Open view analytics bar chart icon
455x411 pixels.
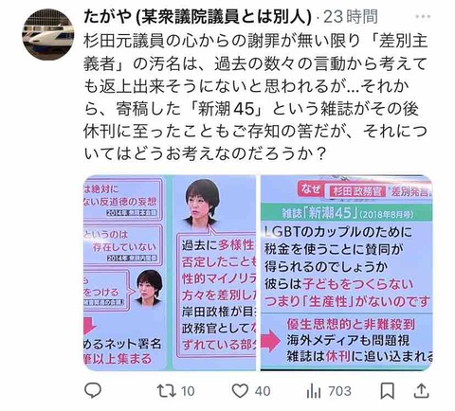pos(314,391)
